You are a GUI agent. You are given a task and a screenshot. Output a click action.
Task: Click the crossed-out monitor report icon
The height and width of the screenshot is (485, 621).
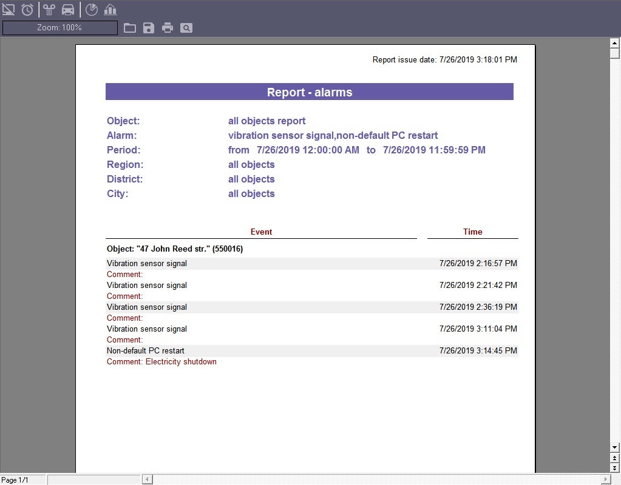tap(8, 10)
